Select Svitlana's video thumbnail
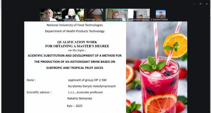 [50, 14]
